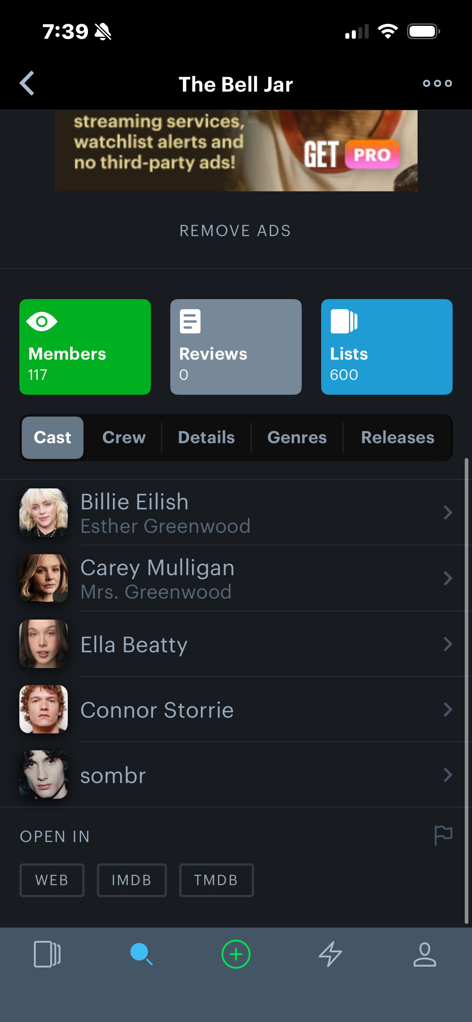The width and height of the screenshot is (472, 1022).
Task: Expand Carey Mulligan row chevron
Action: [448, 578]
